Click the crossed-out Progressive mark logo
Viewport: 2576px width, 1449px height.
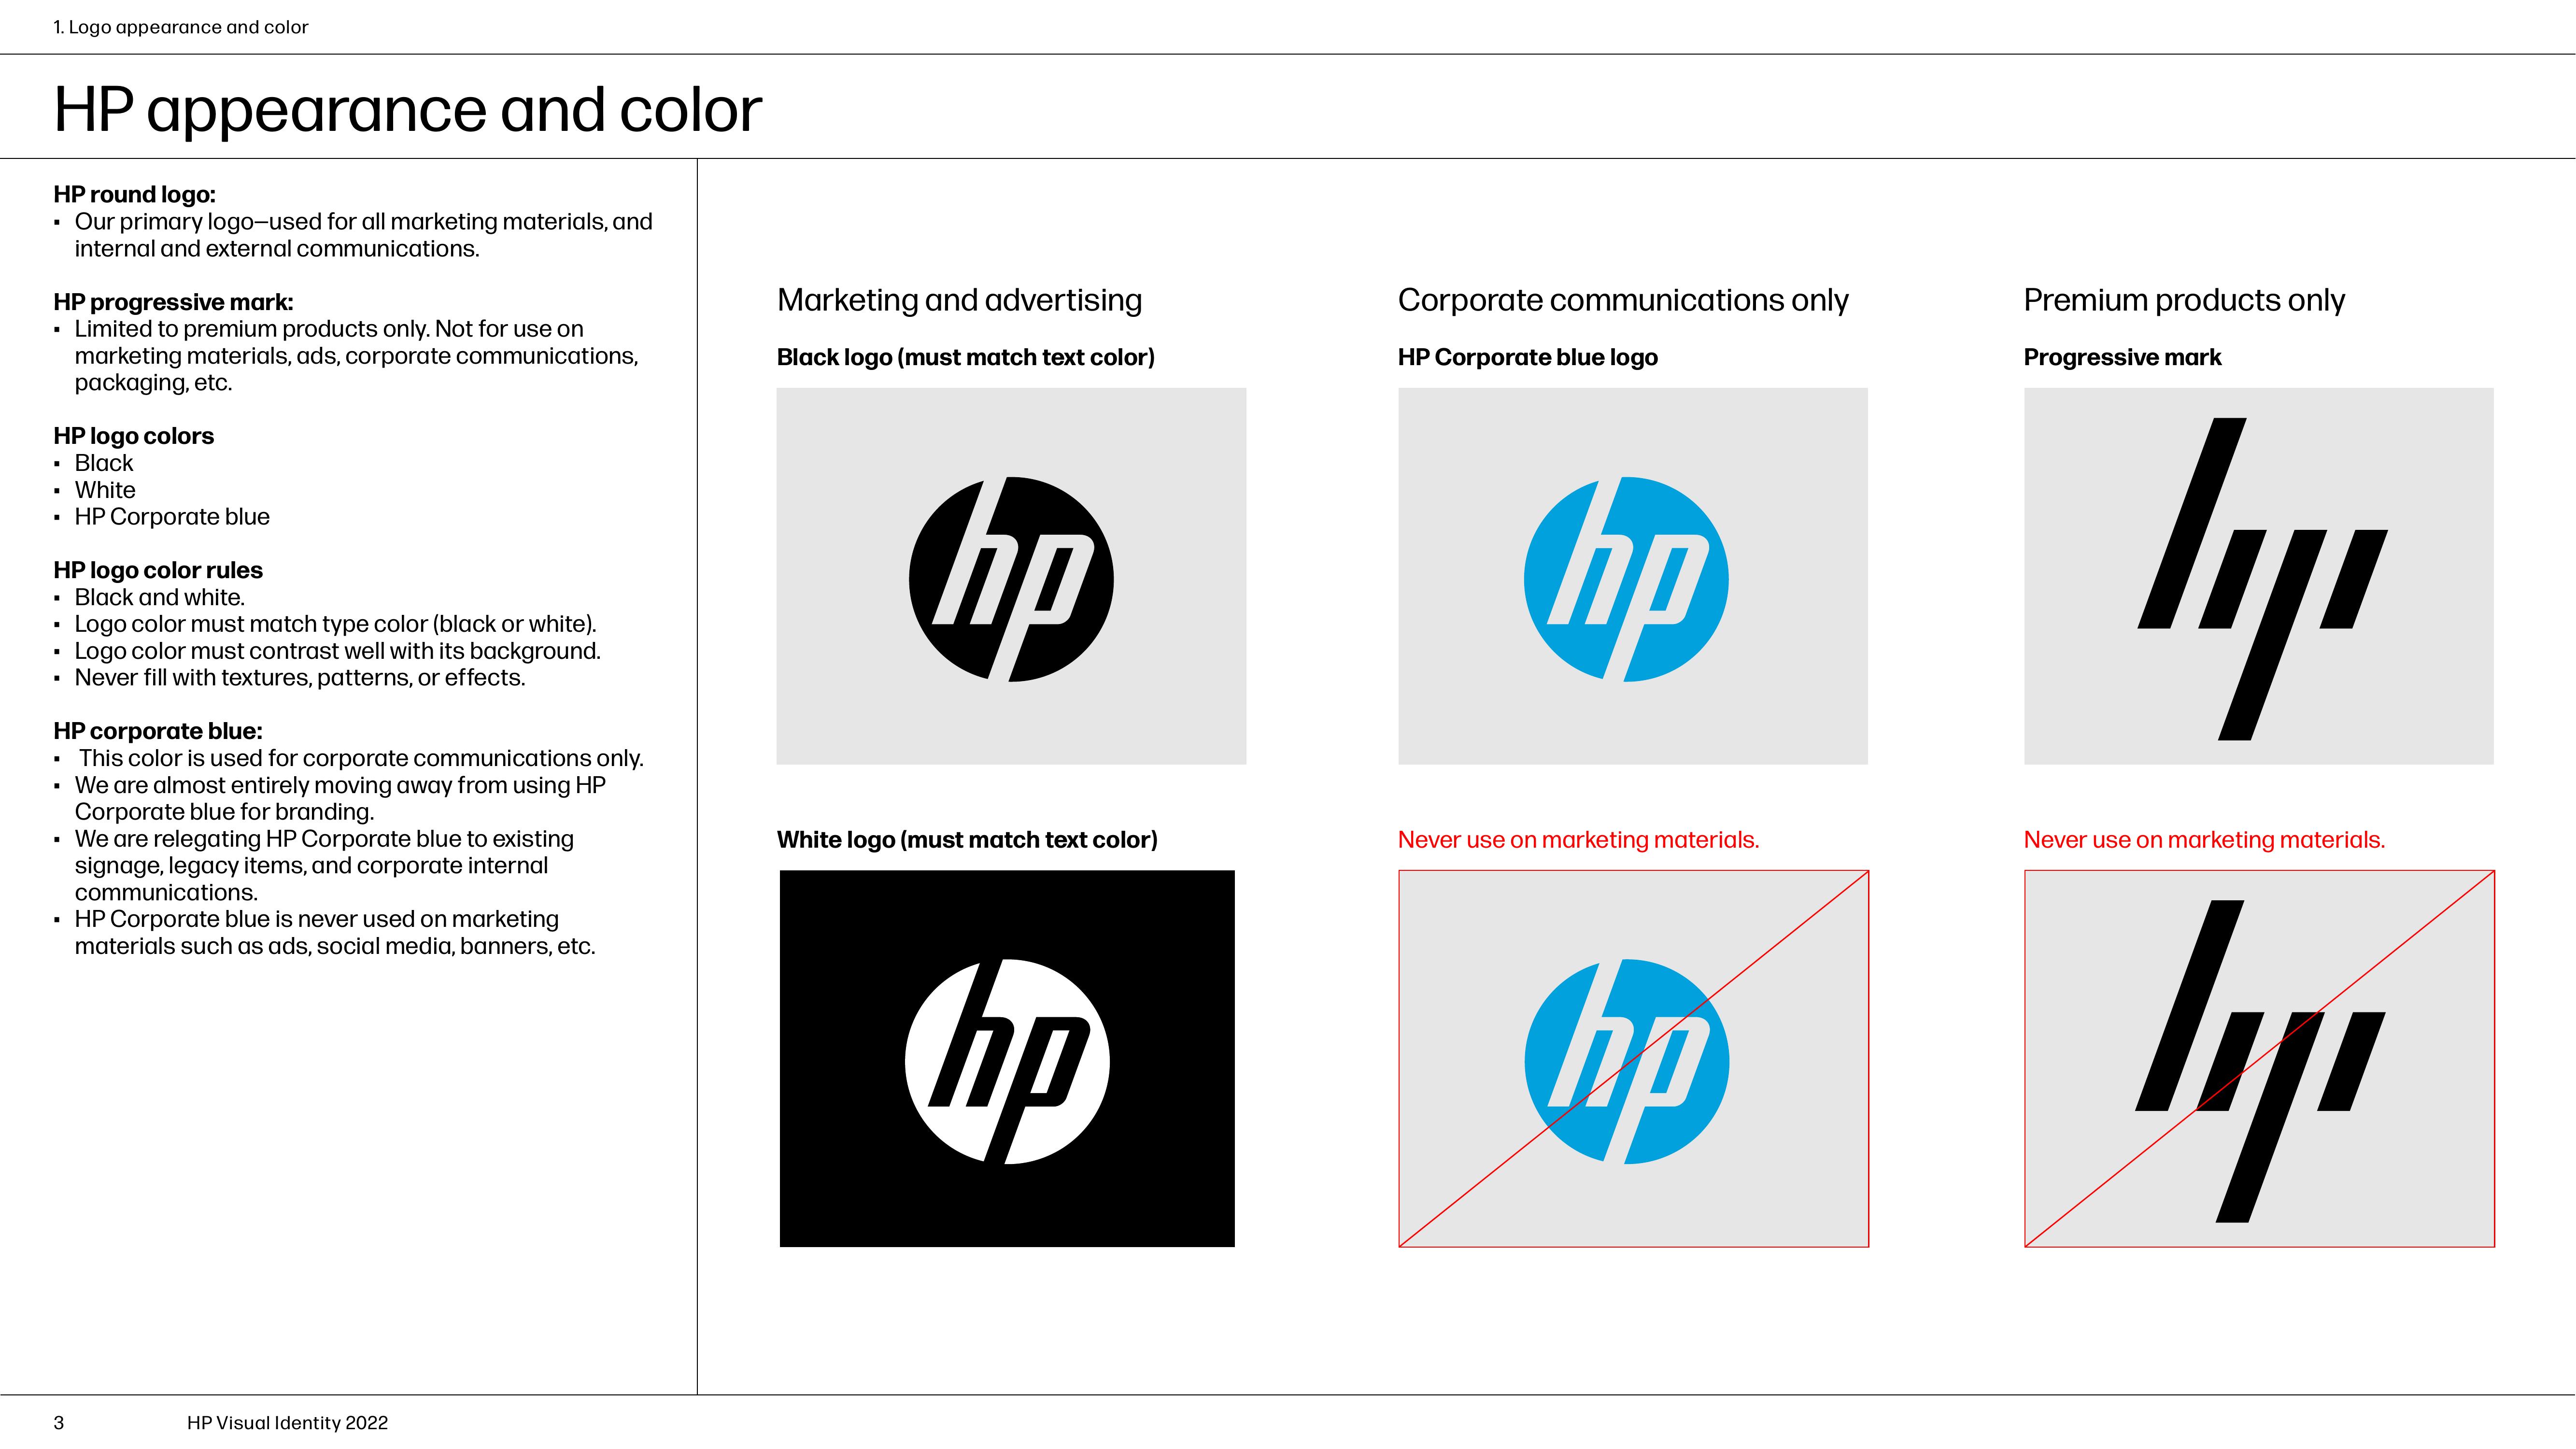2260,1061
